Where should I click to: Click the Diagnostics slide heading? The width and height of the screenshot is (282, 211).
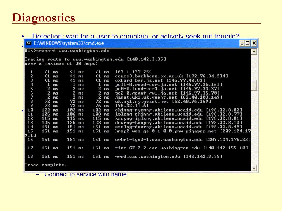[43, 18]
